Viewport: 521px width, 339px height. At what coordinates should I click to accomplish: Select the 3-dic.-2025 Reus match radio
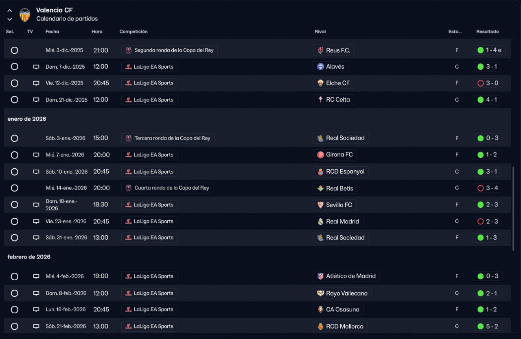click(x=15, y=50)
